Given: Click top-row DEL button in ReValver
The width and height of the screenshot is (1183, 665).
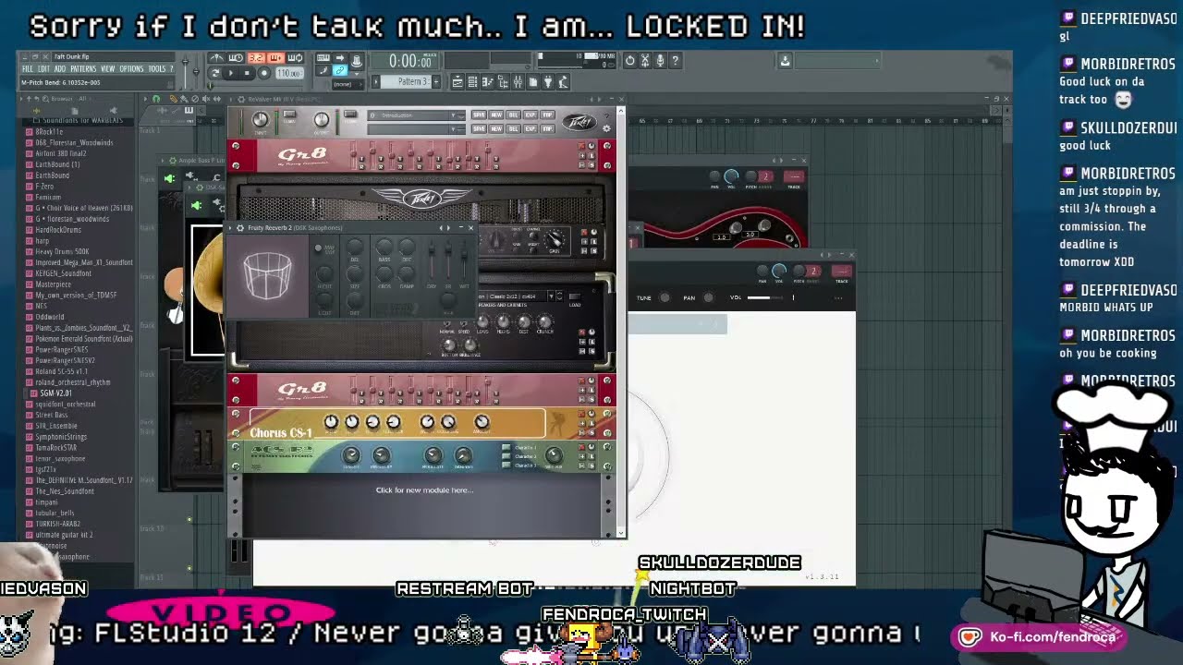Looking at the screenshot, I should 513,115.
